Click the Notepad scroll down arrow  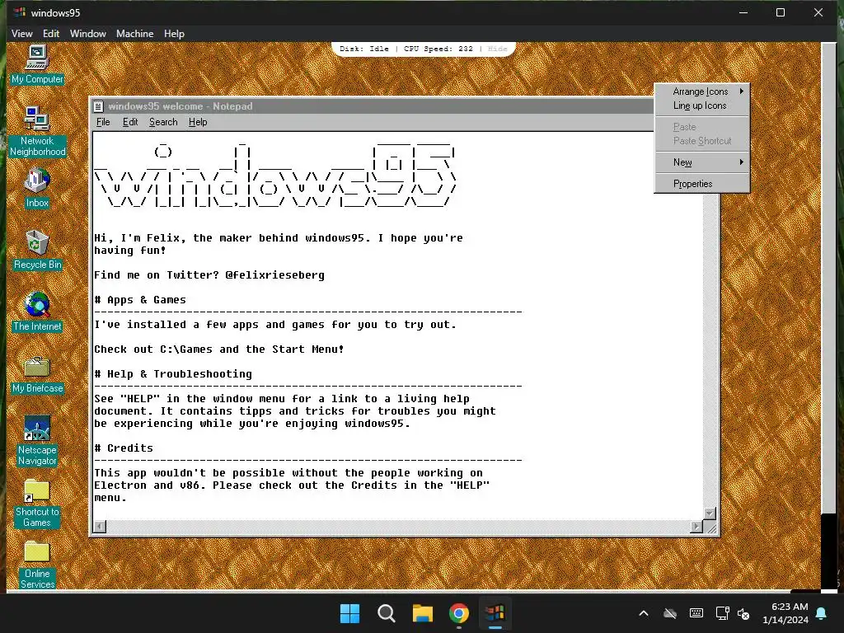tap(710, 513)
